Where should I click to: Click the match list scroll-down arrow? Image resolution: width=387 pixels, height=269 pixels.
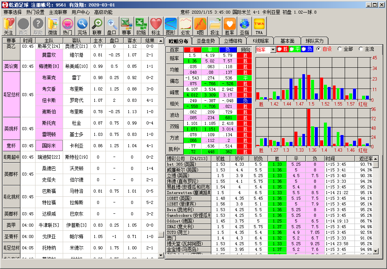[161, 255]
